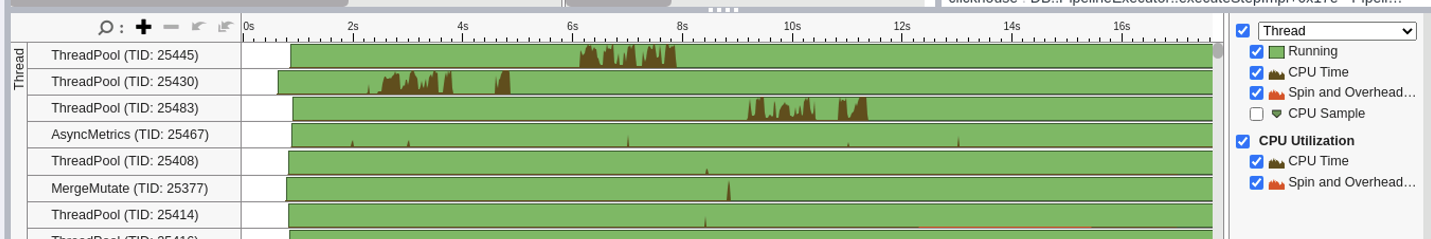Screen dimensions: 1431x239
Task: Click the Thread Spin and Overhead legend icon
Action: tap(1276, 94)
